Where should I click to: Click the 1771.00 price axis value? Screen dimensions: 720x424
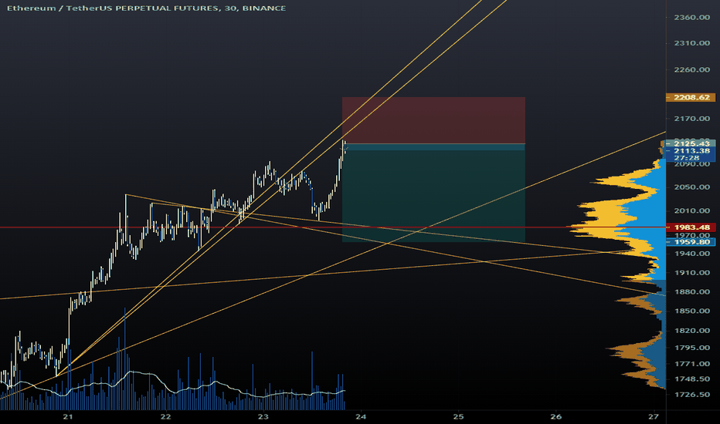[x=692, y=364]
